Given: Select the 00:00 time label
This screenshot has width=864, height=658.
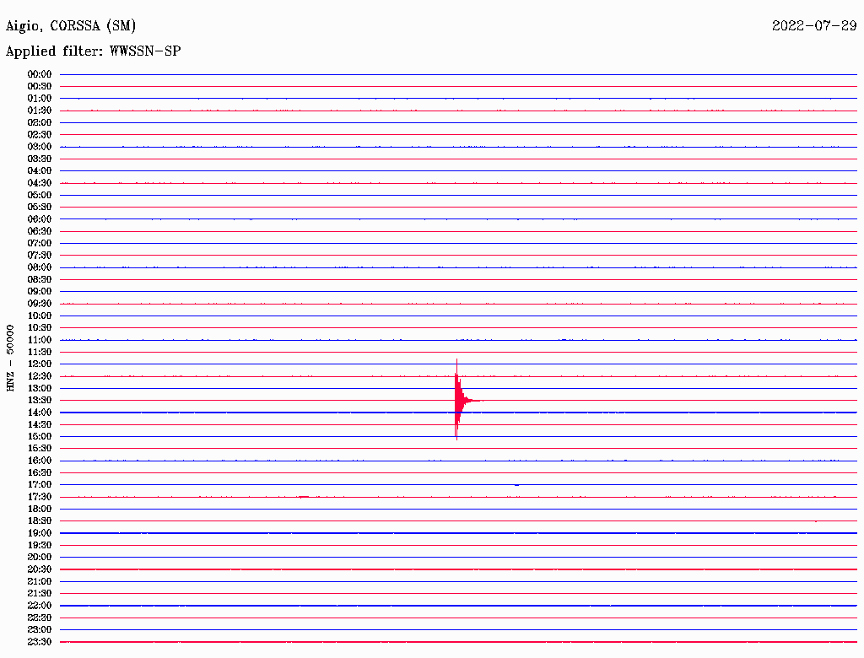Looking at the screenshot, I should click(40, 74).
